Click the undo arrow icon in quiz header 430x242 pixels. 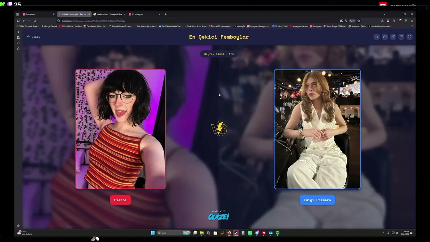tap(377, 37)
